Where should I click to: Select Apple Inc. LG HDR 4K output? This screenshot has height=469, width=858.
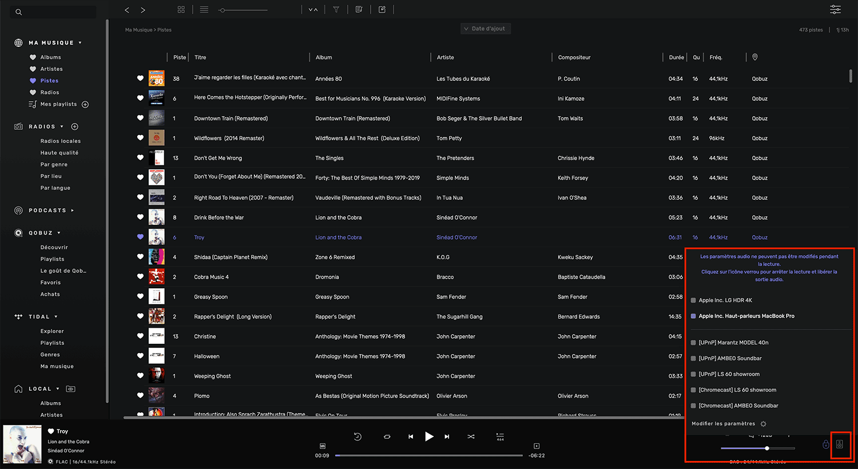point(721,300)
